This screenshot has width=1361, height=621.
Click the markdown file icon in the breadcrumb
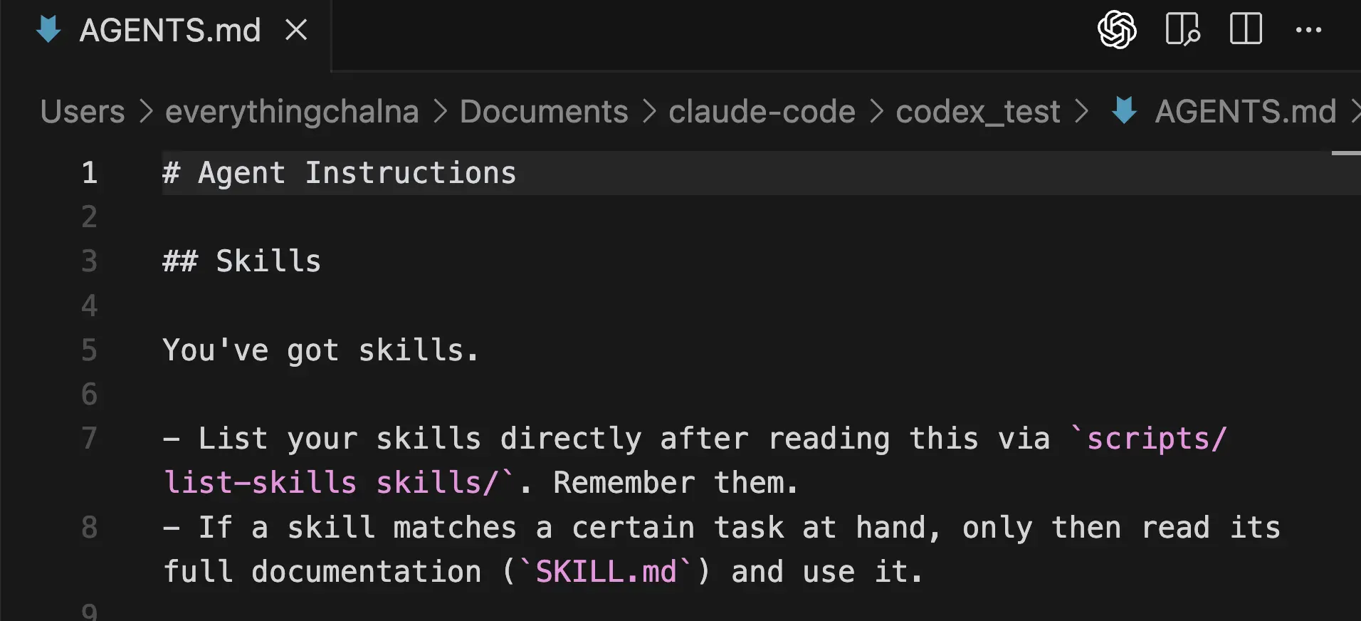coord(1124,111)
